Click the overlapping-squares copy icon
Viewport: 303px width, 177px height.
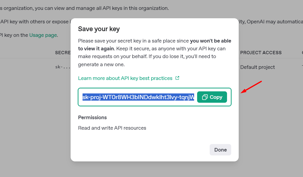[x=205, y=97]
